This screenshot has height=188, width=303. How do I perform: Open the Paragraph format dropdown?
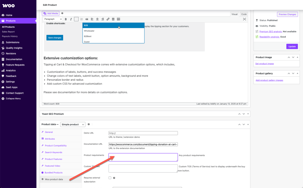point(53,19)
